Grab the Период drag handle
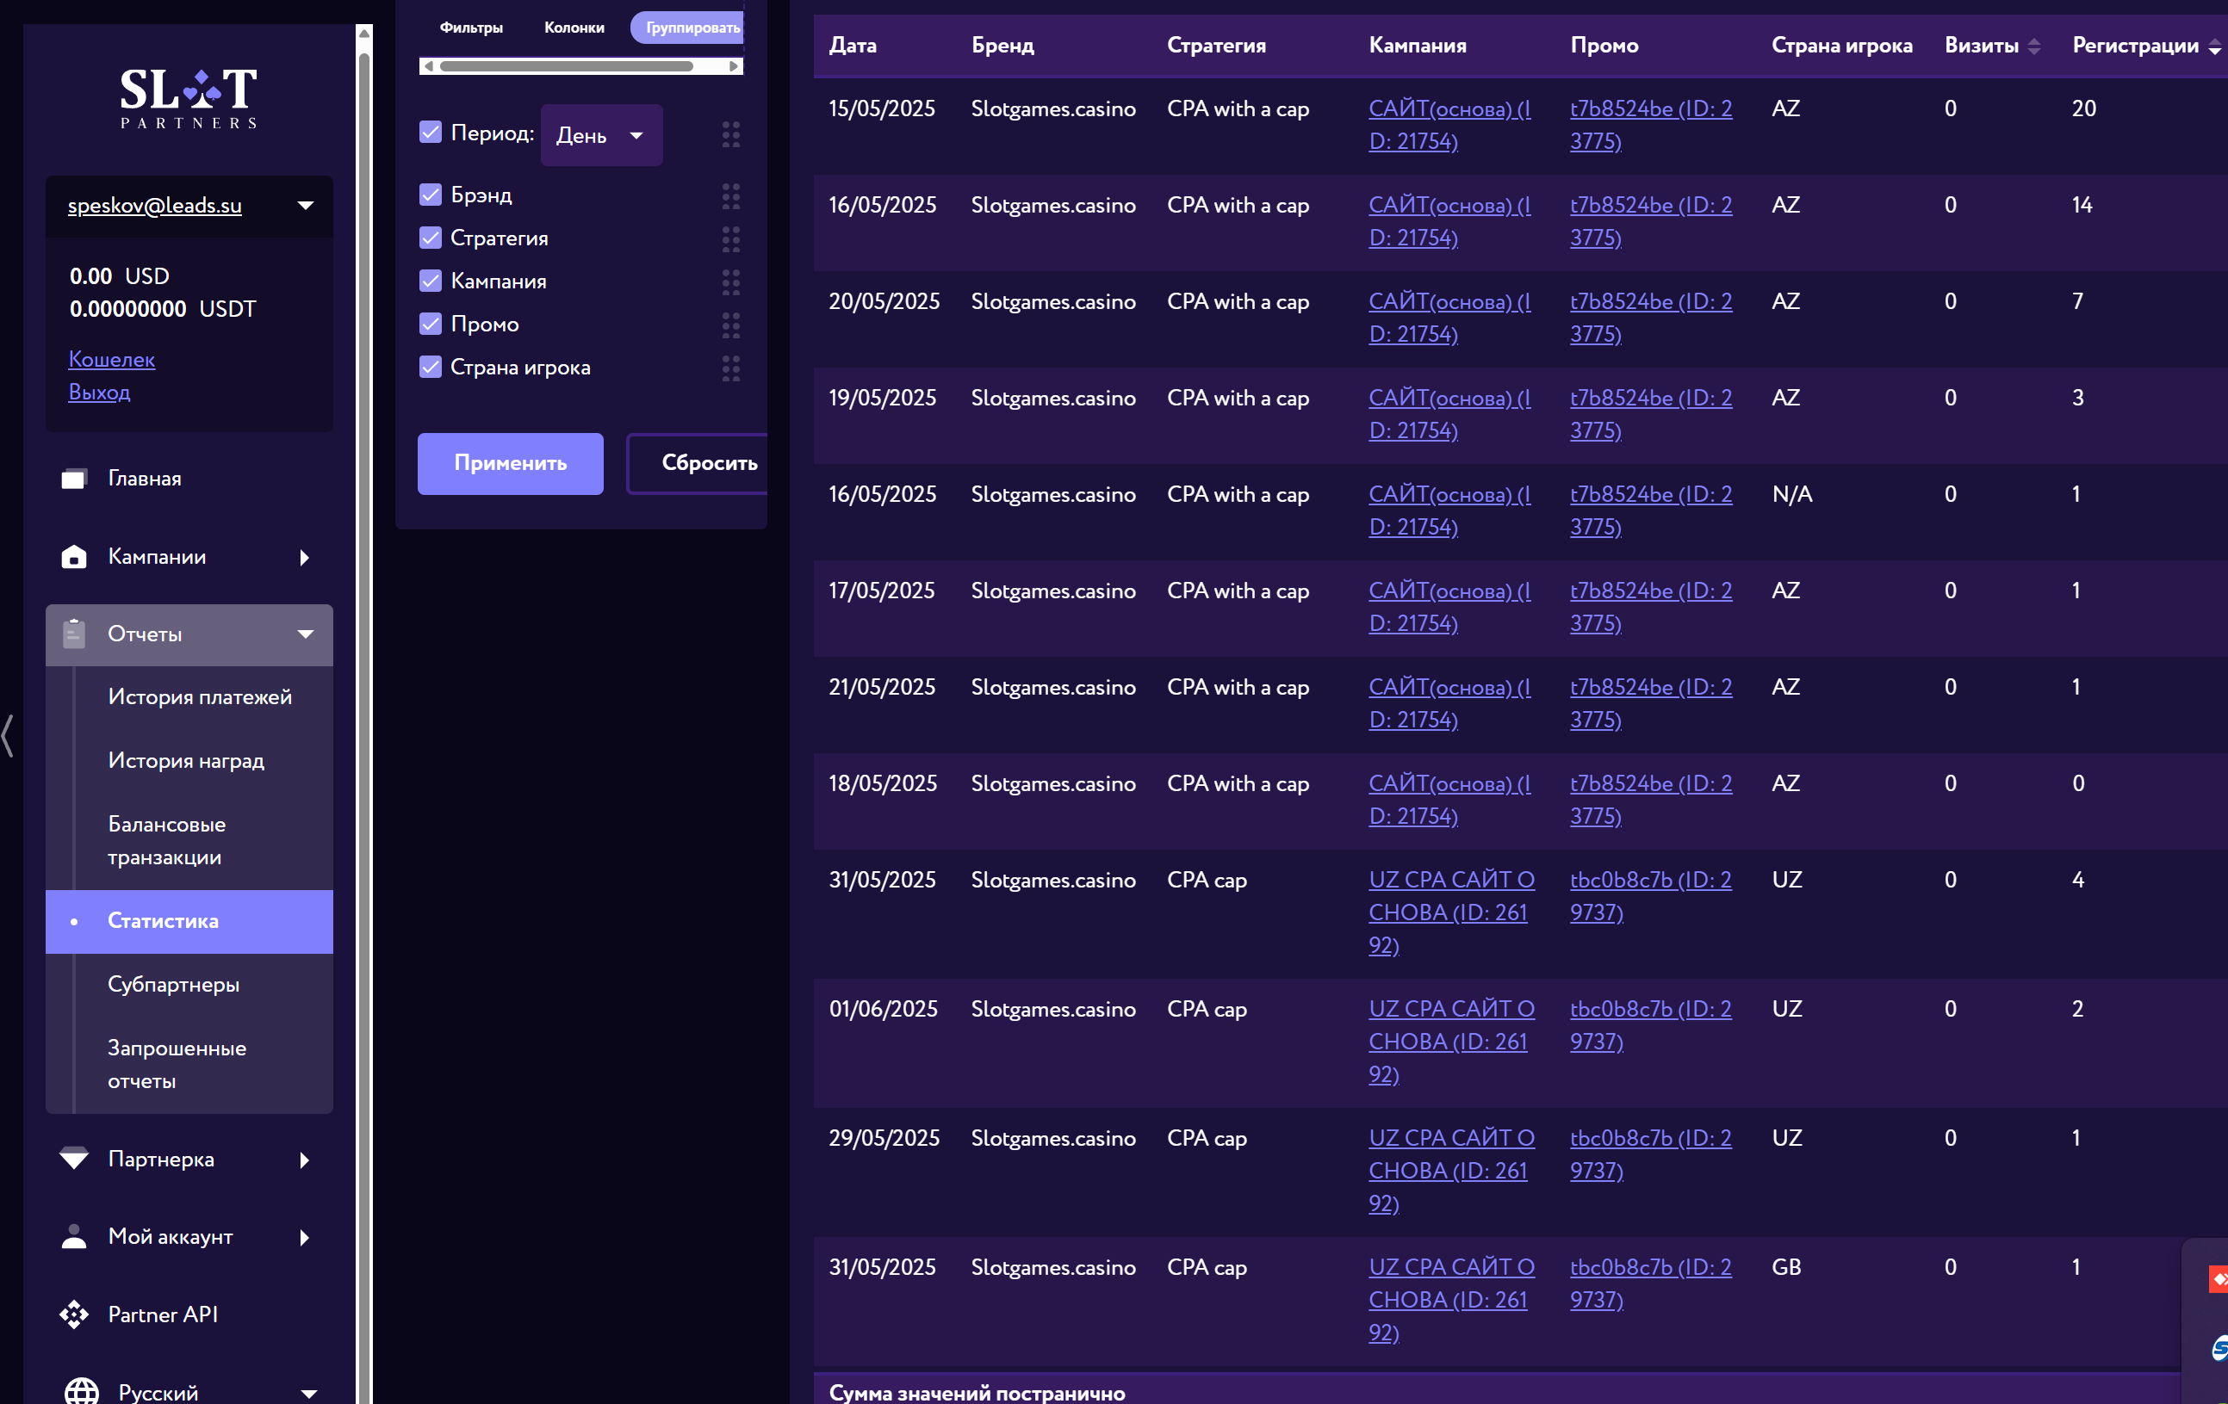 coord(731,135)
